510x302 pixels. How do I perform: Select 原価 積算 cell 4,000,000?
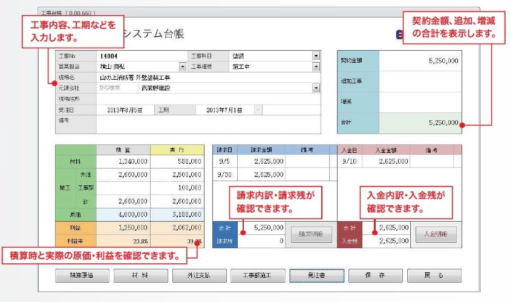(123, 214)
